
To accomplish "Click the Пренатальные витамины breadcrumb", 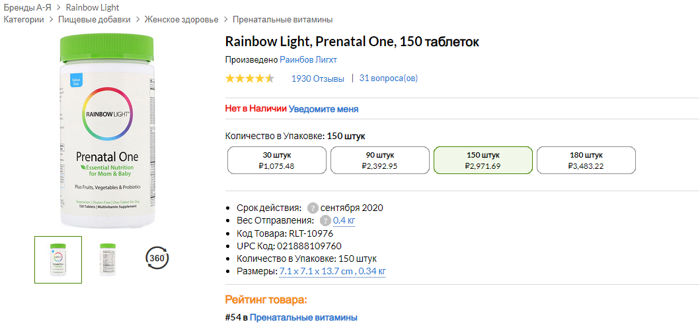I will point(283,19).
